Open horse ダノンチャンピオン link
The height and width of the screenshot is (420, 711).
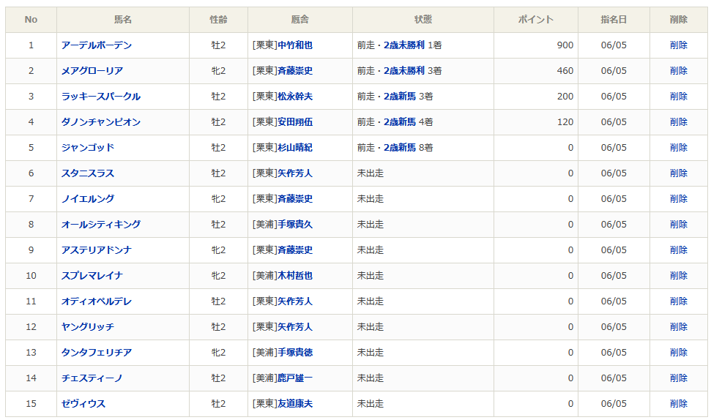click(100, 122)
